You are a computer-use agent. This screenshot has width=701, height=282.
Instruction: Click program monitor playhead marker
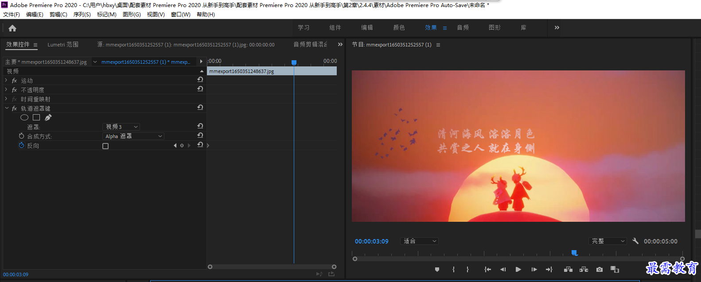[x=574, y=253]
